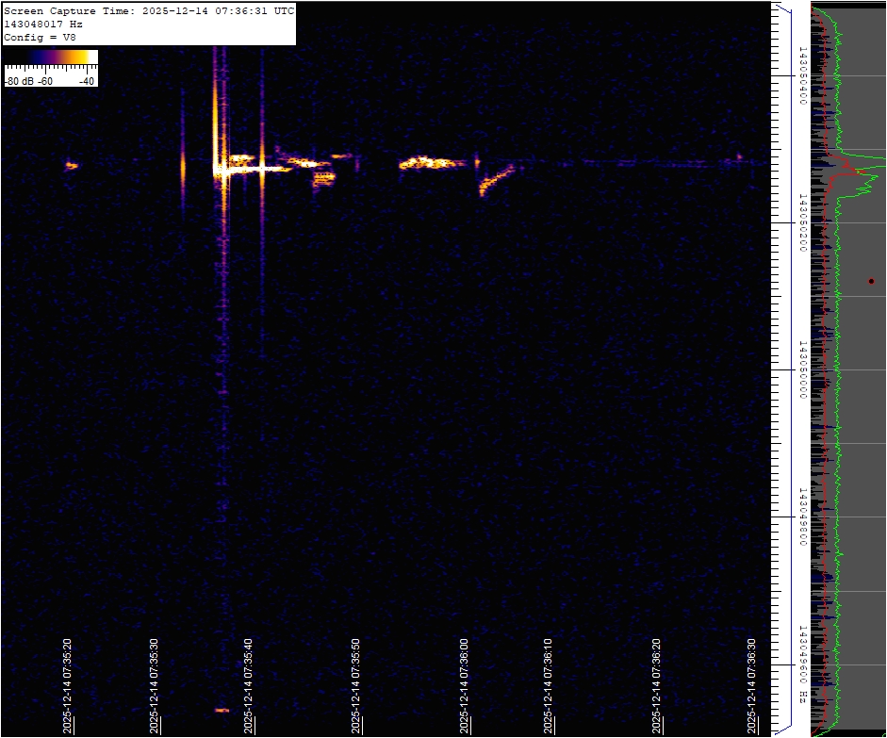887x738 pixels.
Task: Click the descending diagonal chirp trace near 07:36:00
Action: click(x=496, y=178)
